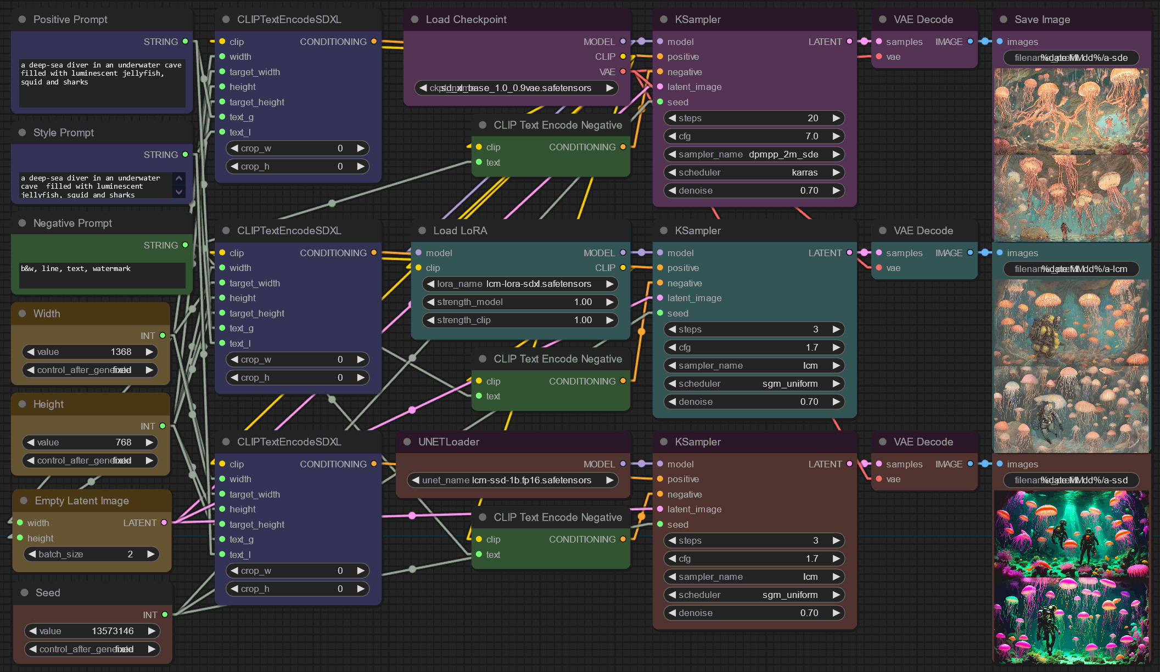Click the Save Image node title dot
The width and height of the screenshot is (1160, 672).
(x=1004, y=19)
